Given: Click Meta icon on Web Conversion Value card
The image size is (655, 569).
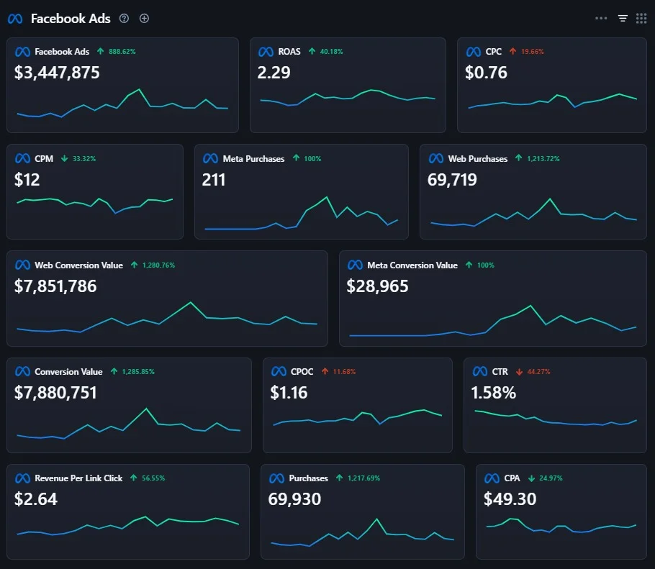Looking at the screenshot, I should (22, 265).
